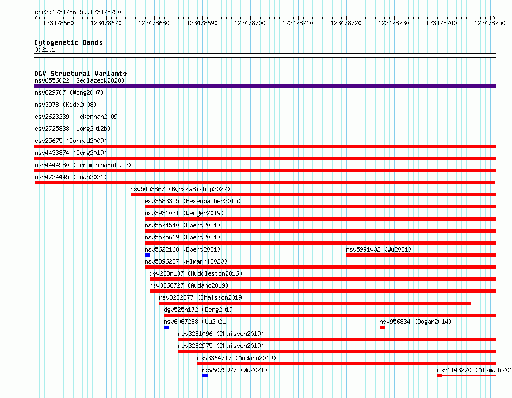This screenshot has width=512, height=398.
Task: Click the blue marker under nsv5622168
Action: (x=148, y=255)
